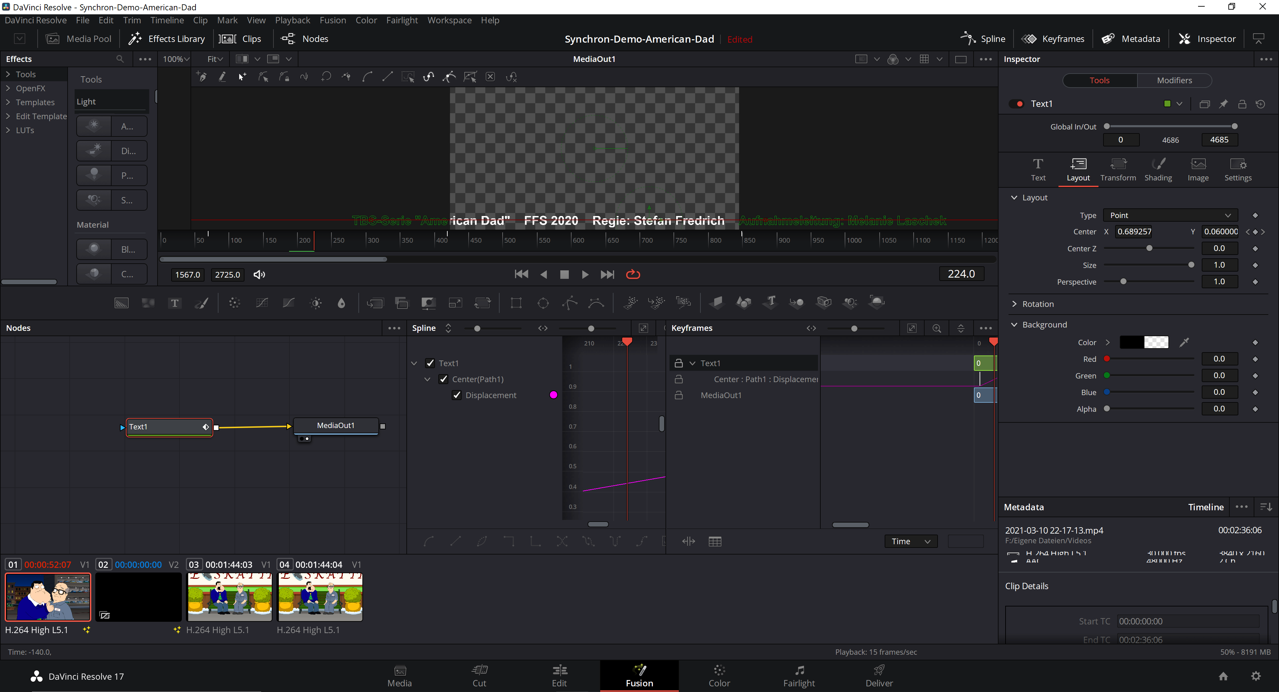This screenshot has width=1279, height=692.
Task: Toggle the Size keyframe diamond
Action: point(1255,265)
